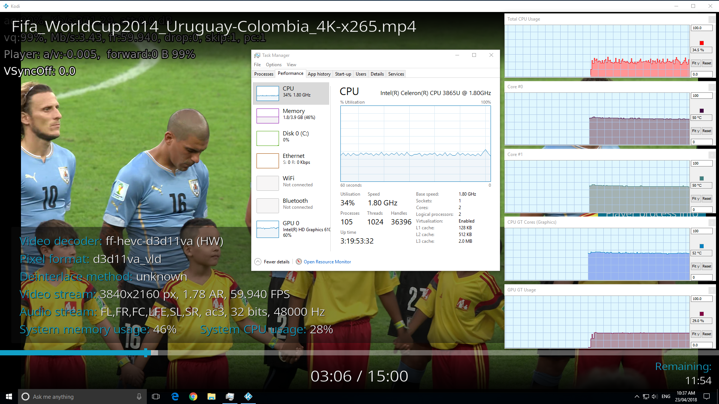
Task: Click Fit y in Core #1 graph
Action: (696, 199)
